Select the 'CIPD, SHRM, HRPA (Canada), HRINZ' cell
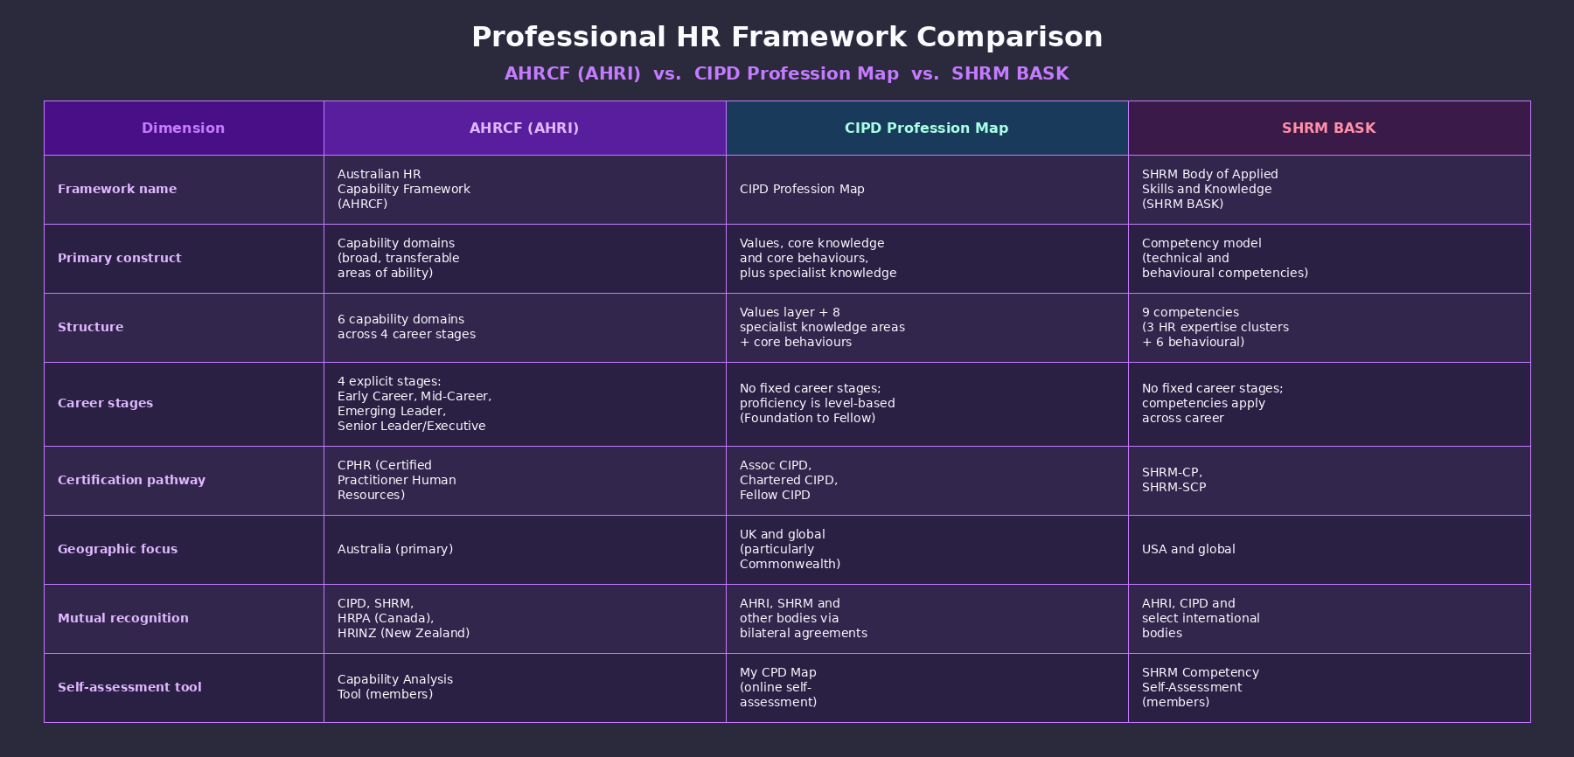The height and width of the screenshot is (757, 1574). pos(525,619)
